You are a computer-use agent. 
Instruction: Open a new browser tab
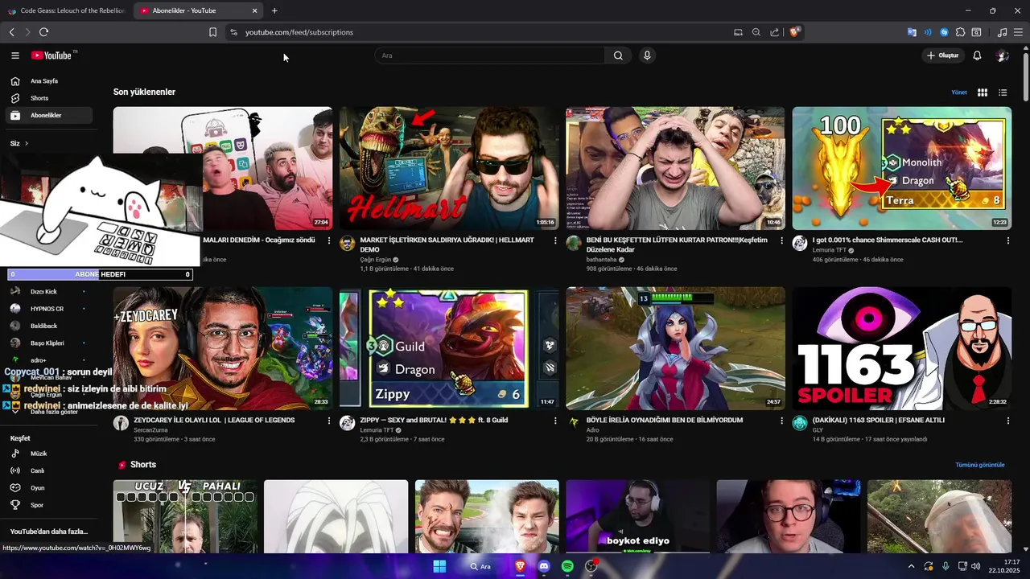274,10
